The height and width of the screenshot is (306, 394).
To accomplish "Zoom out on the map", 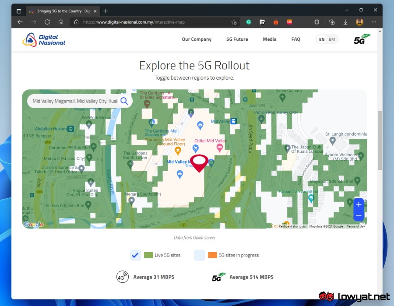I will 359,215.
